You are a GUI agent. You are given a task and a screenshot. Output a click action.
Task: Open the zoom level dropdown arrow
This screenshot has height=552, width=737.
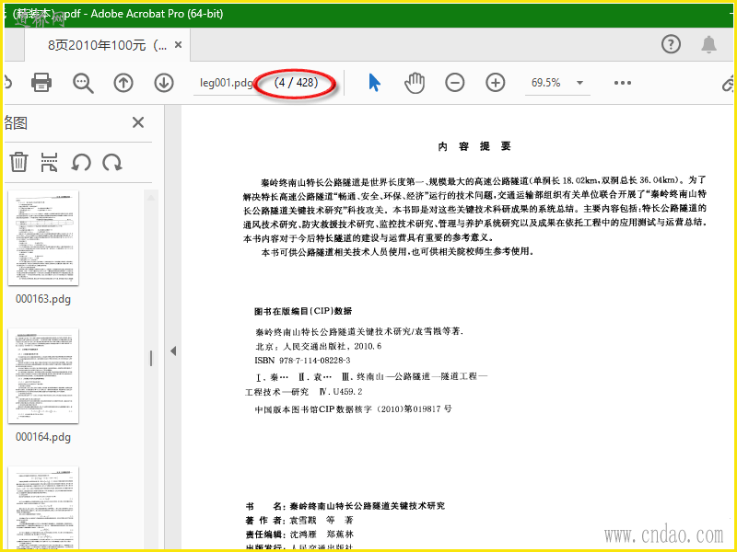coord(580,83)
